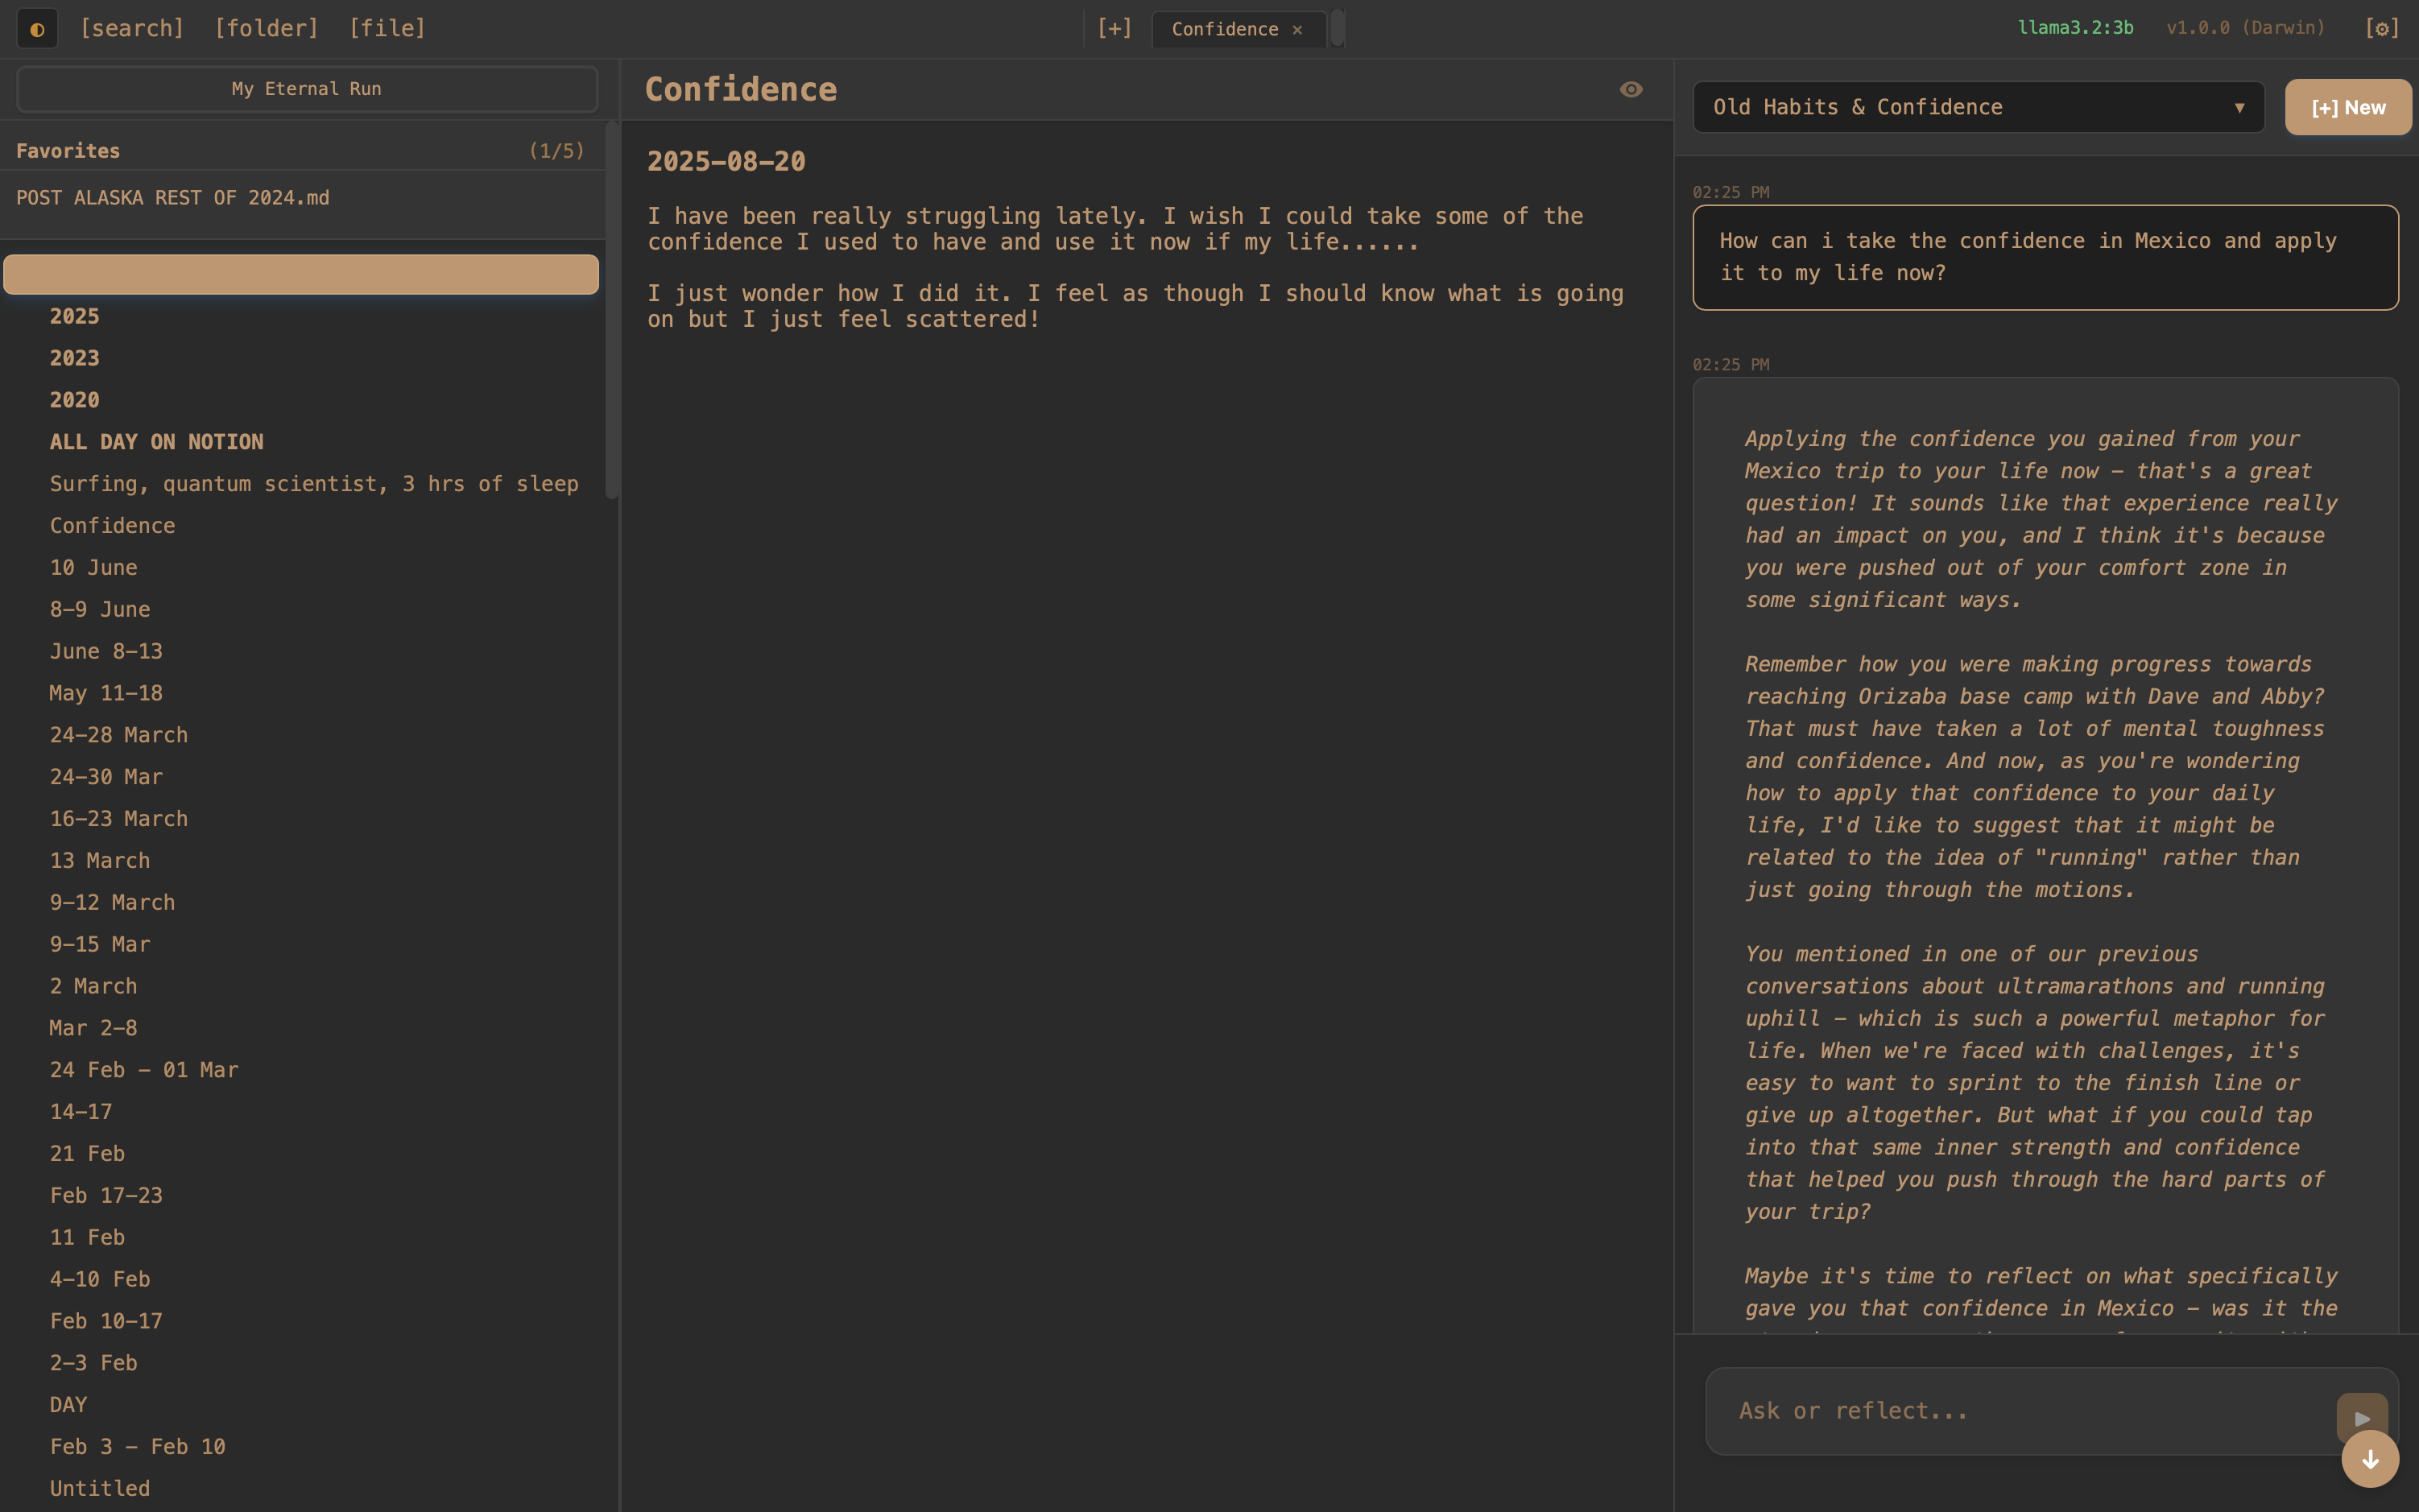2419x1512 pixels.
Task: Expand the ALL DAY ON NOTION folder
Action: [x=157, y=442]
